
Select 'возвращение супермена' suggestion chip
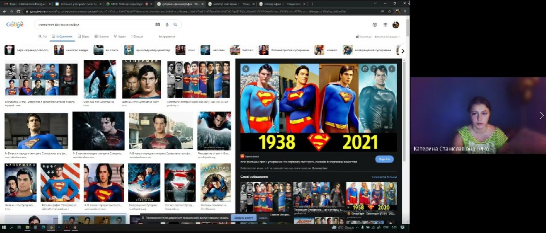(x=368, y=50)
